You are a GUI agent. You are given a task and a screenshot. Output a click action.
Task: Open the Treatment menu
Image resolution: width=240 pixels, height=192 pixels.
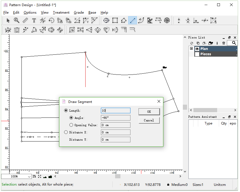coord(61,13)
